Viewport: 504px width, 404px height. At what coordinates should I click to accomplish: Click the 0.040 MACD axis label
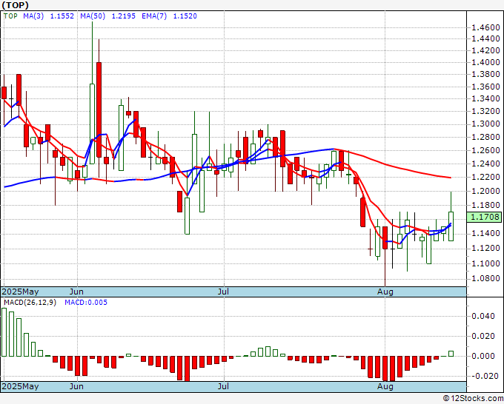[x=483, y=316]
